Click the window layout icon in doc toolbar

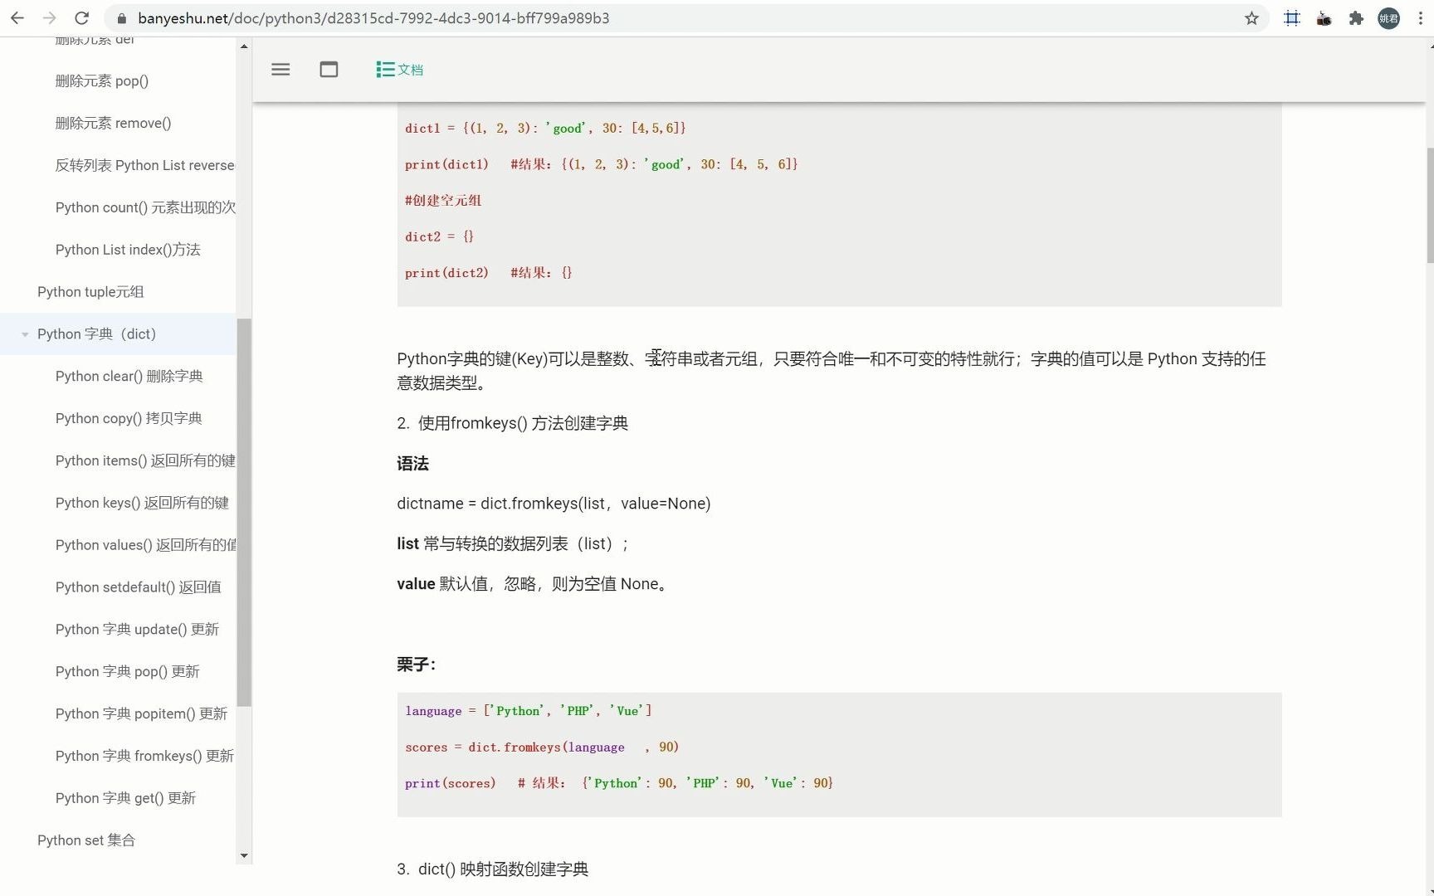[x=329, y=70]
